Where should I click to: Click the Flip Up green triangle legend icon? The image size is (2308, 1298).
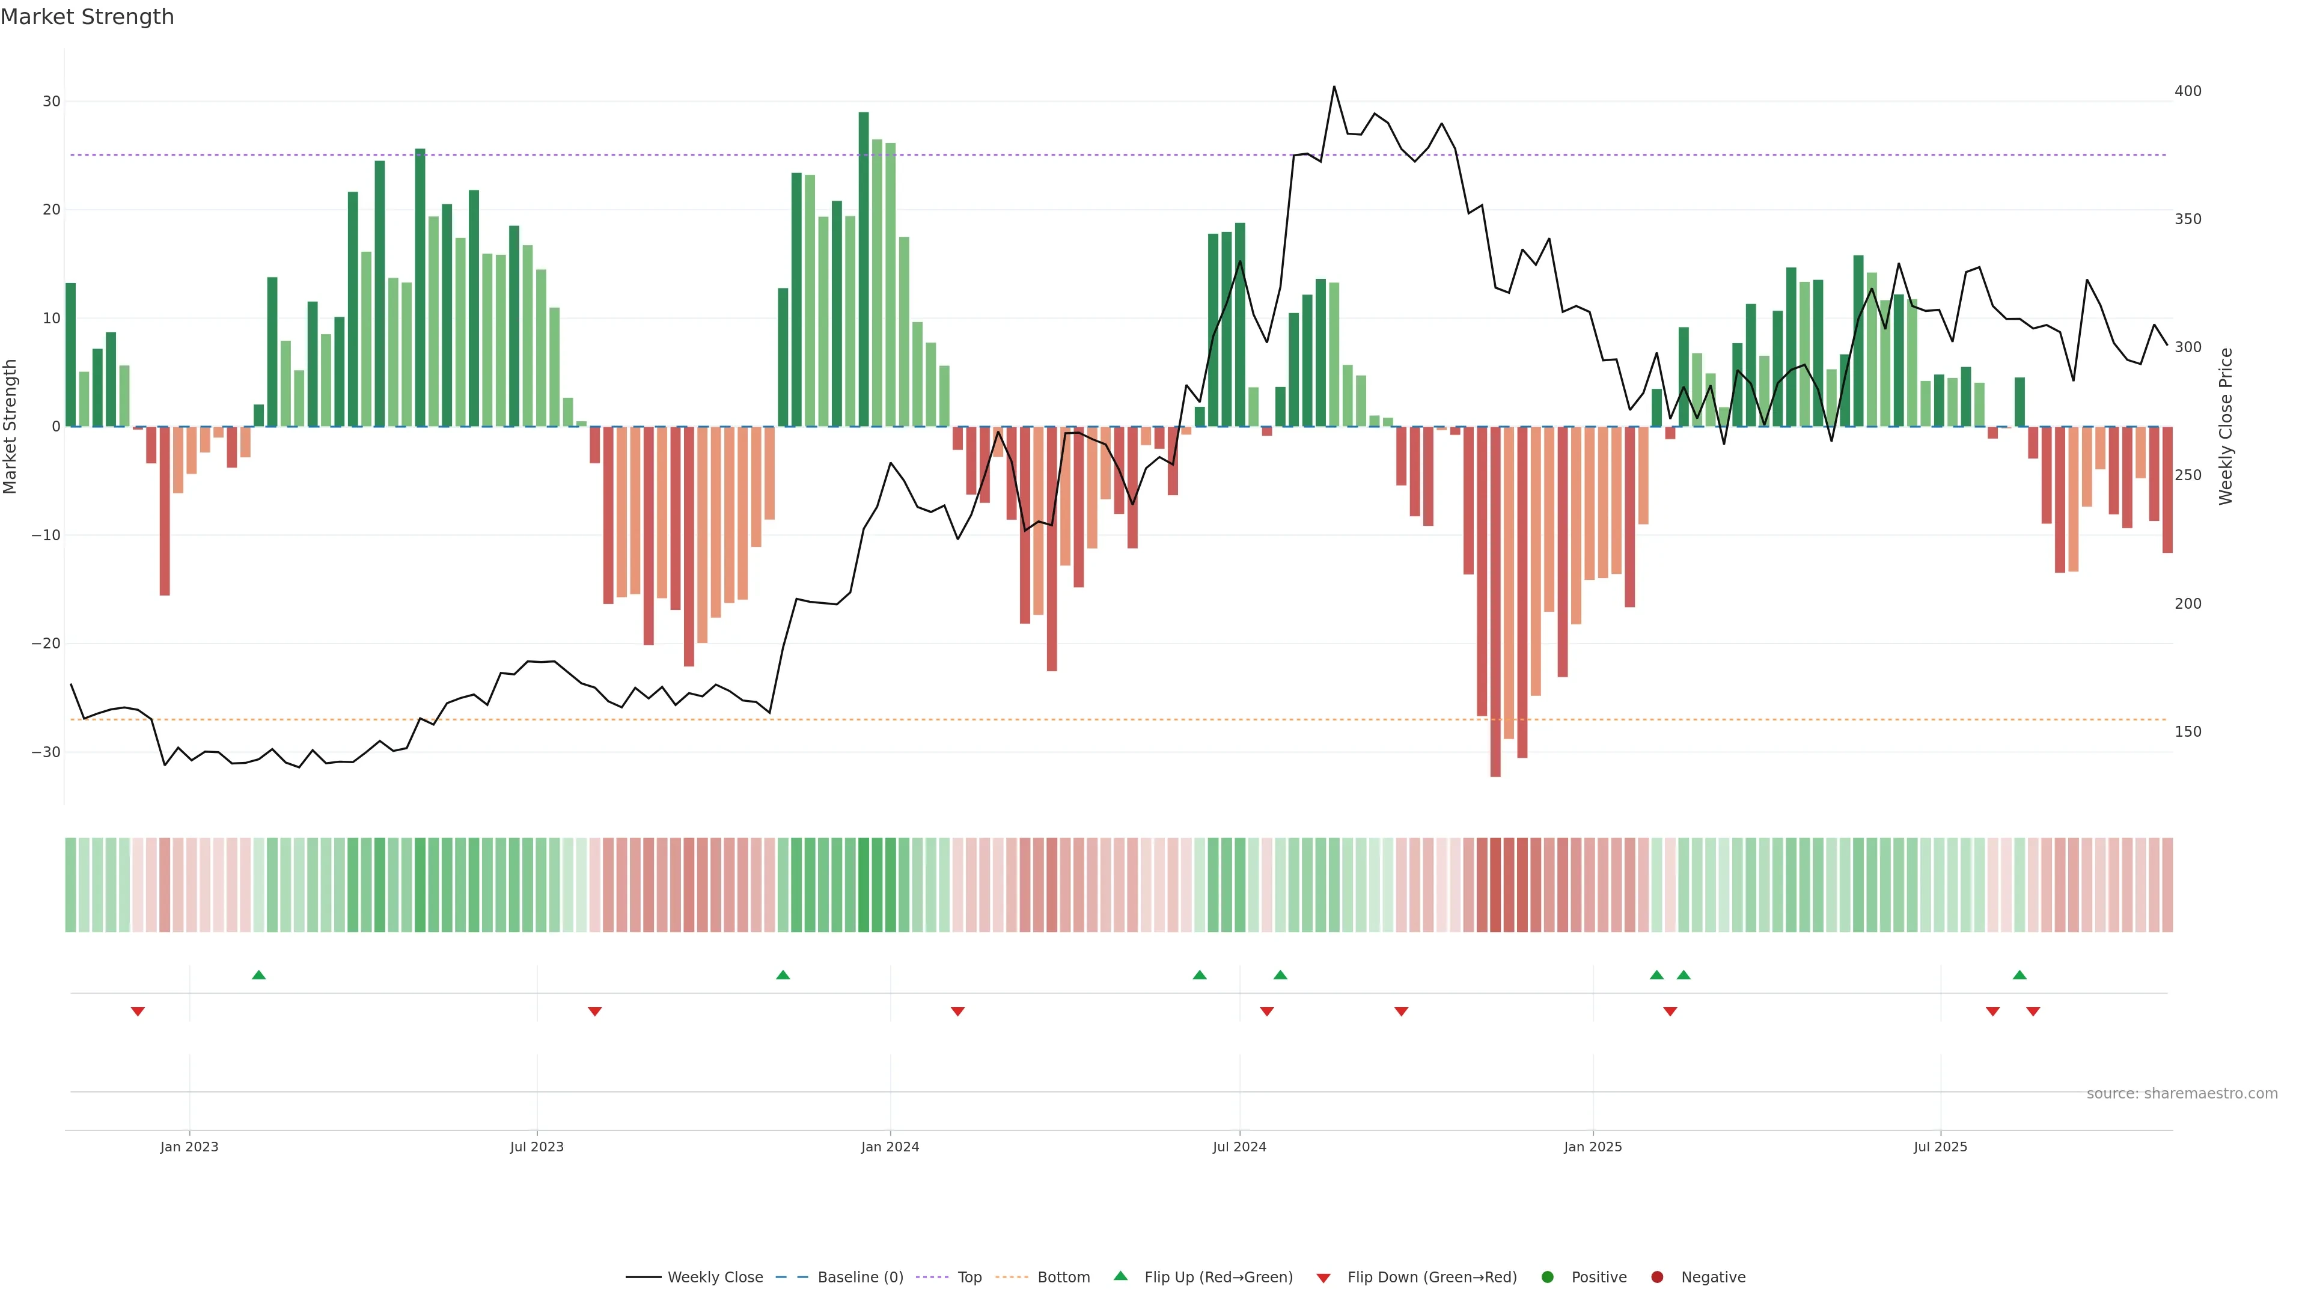1120,1276
